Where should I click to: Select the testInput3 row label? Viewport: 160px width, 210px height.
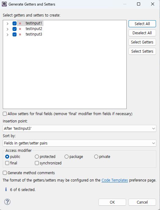34,34
